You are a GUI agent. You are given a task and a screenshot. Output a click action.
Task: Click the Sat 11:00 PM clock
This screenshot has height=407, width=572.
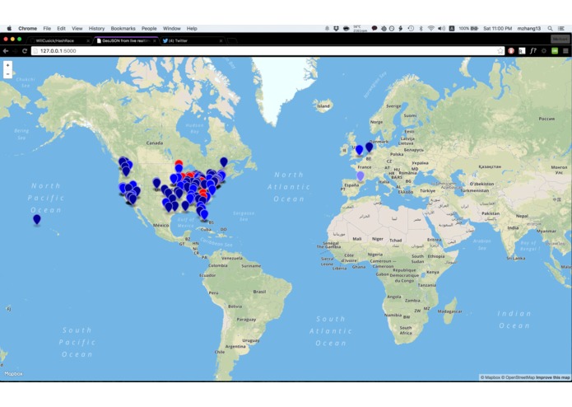[498, 29]
